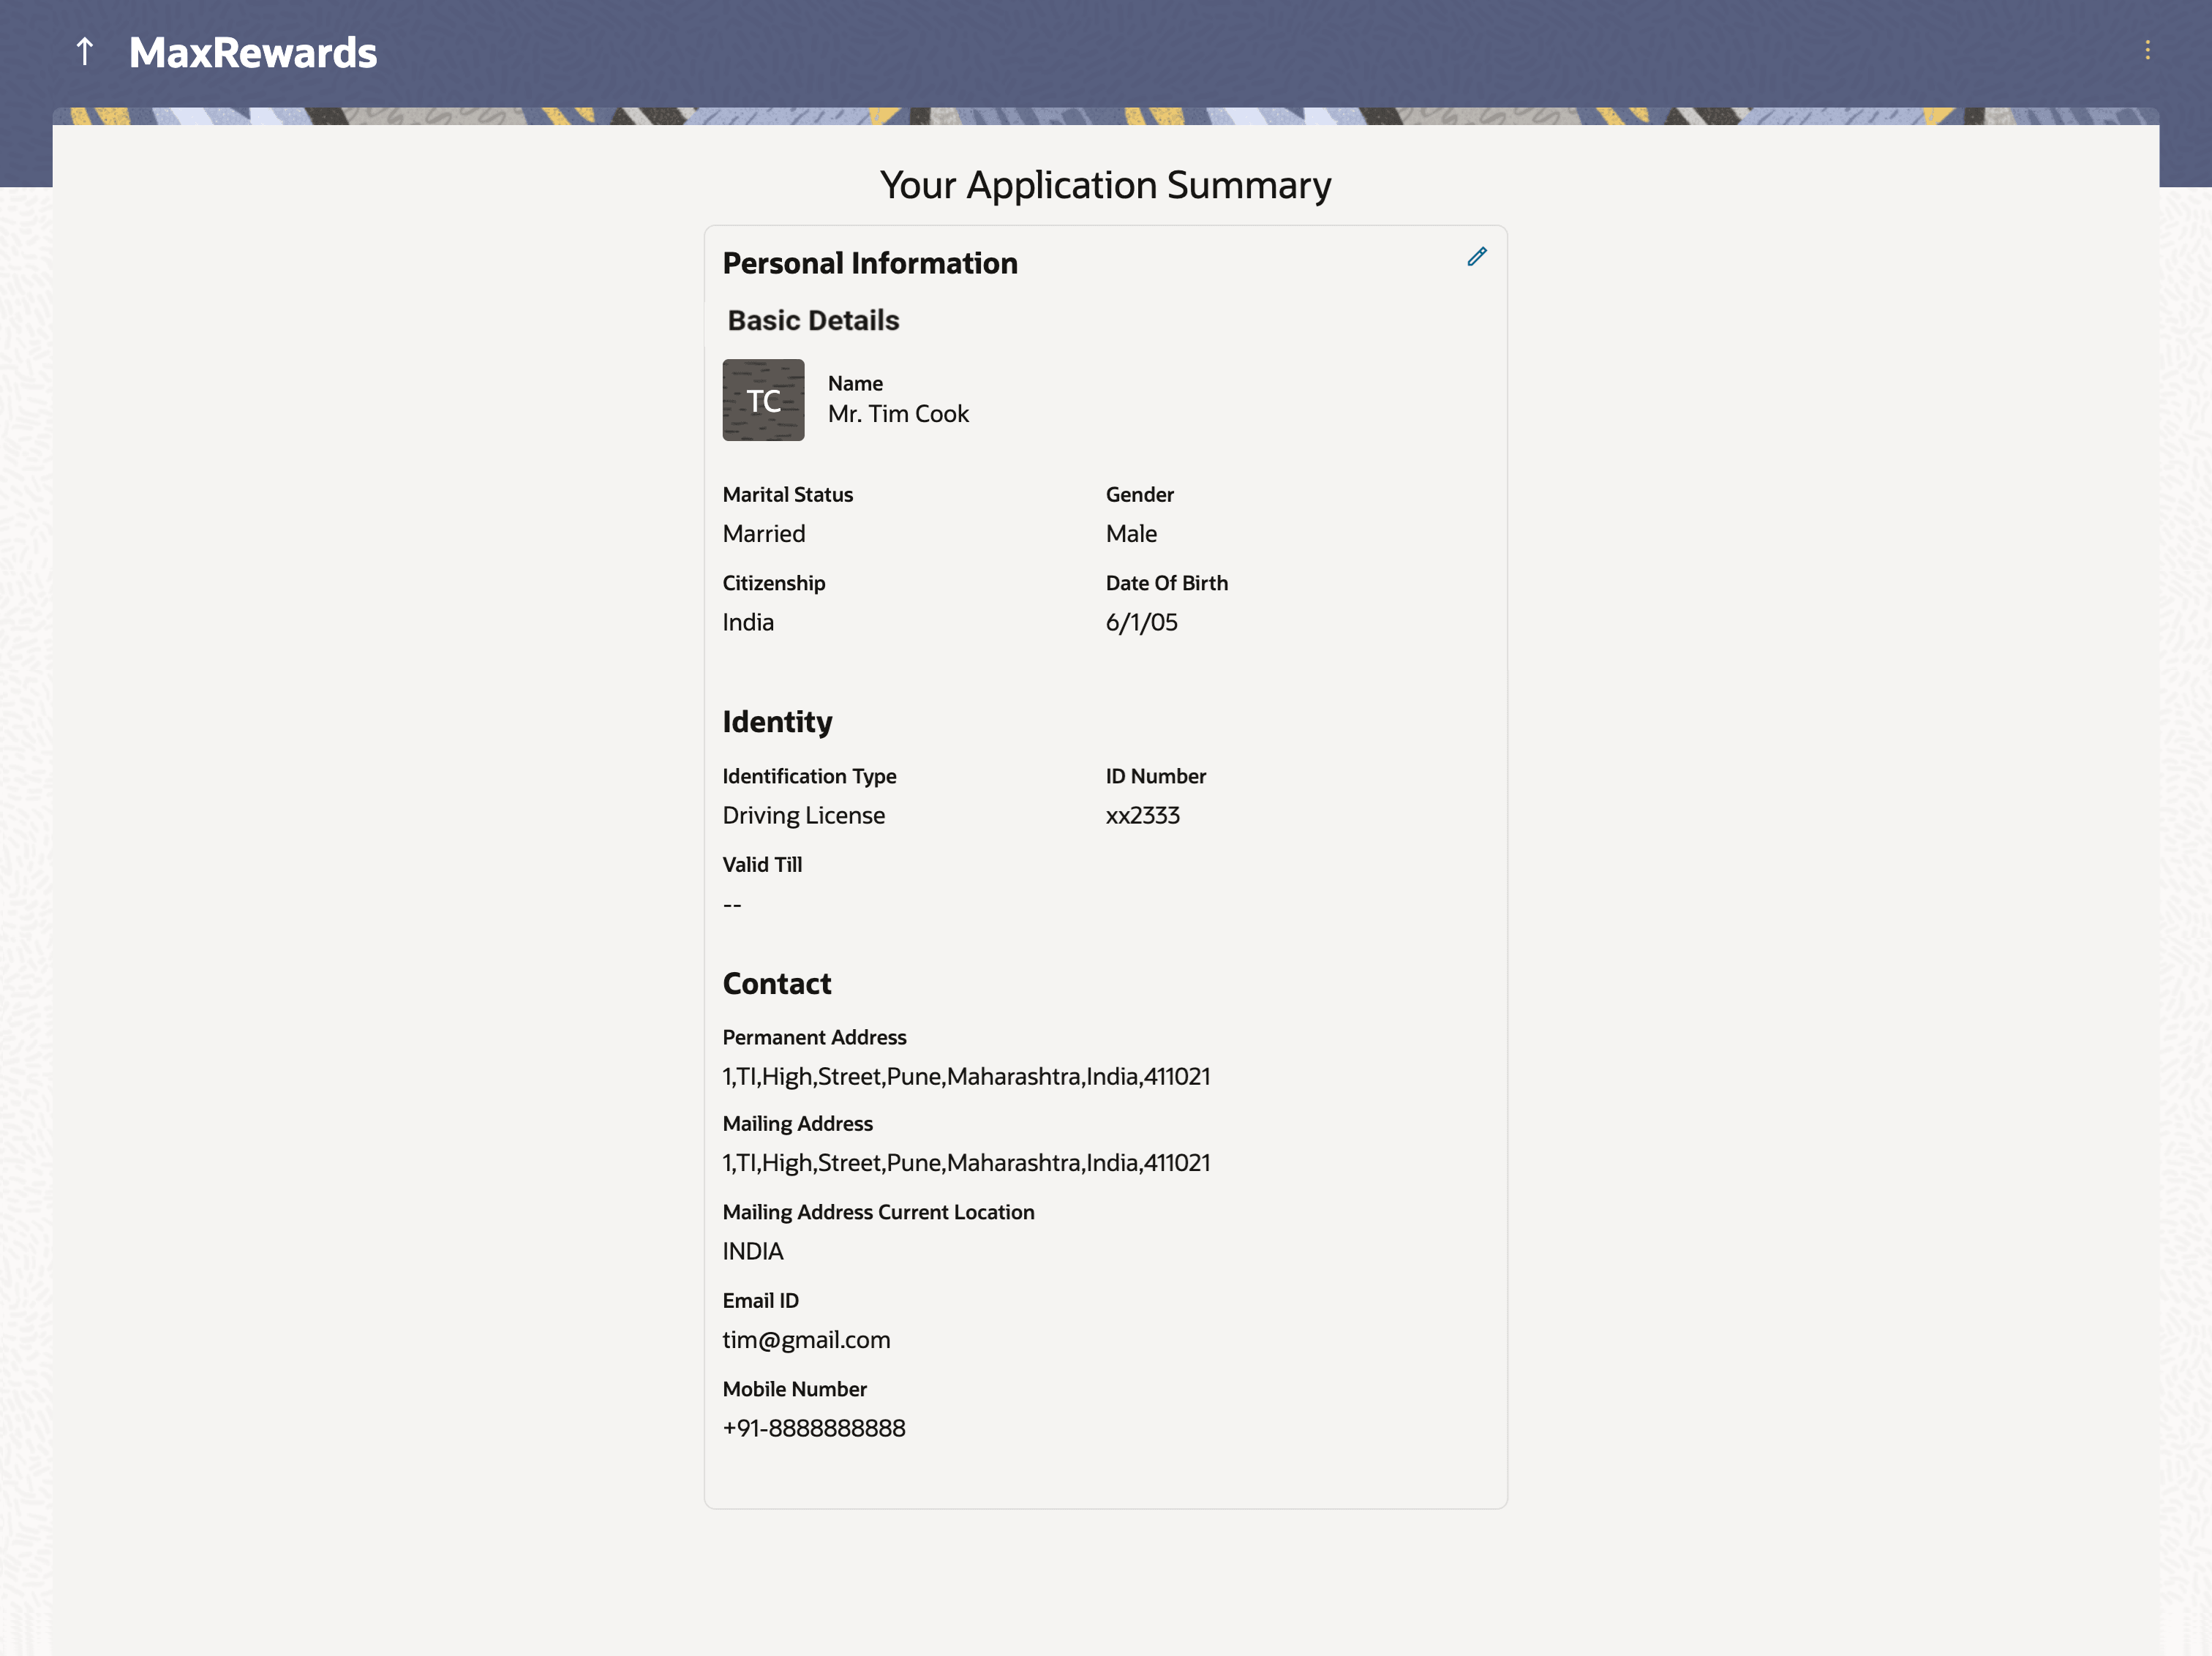This screenshot has width=2212, height=1656.
Task: Edit Personal Information with pencil icon
Action: (x=1476, y=257)
